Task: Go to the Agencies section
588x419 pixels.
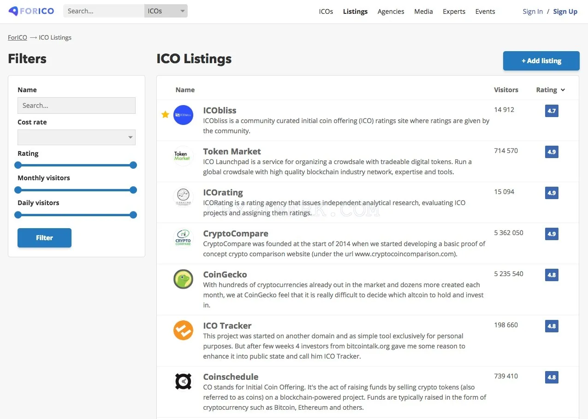Action: (391, 12)
